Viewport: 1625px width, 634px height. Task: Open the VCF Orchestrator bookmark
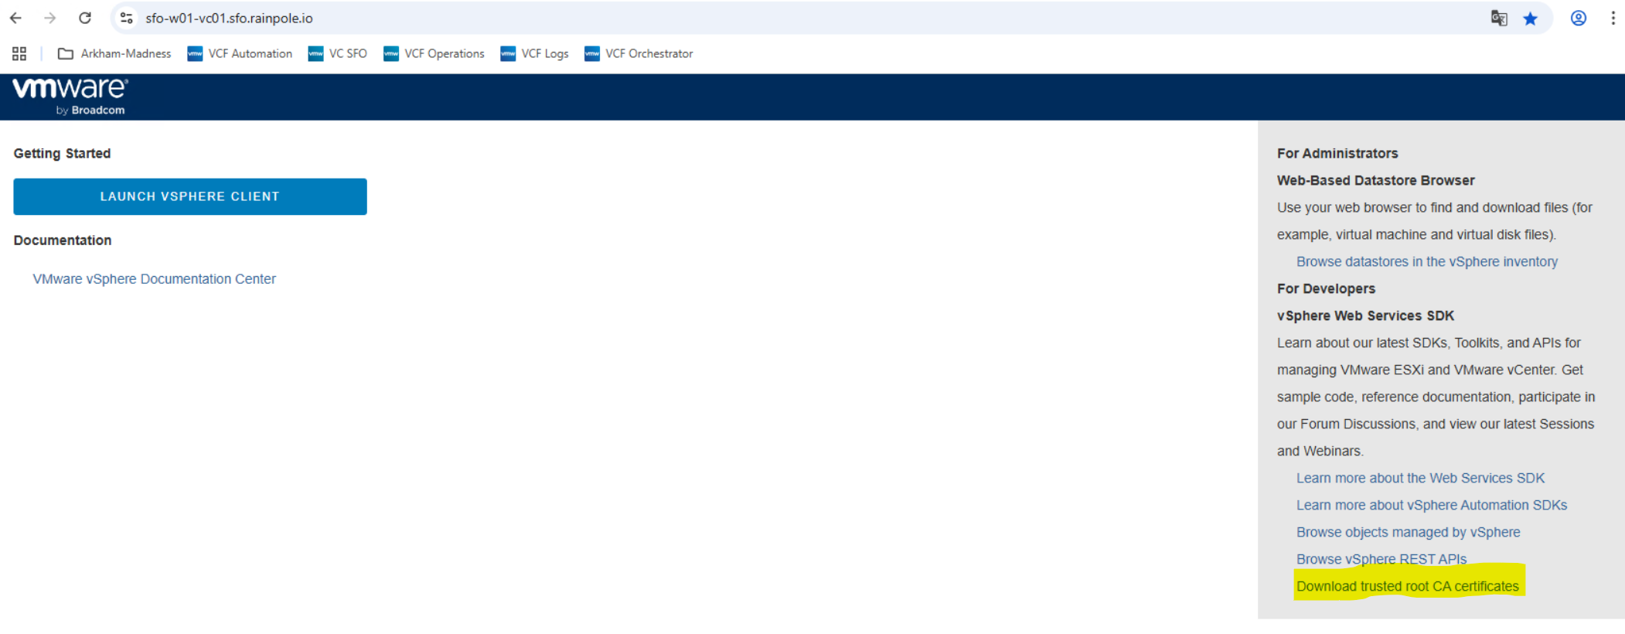click(x=639, y=53)
